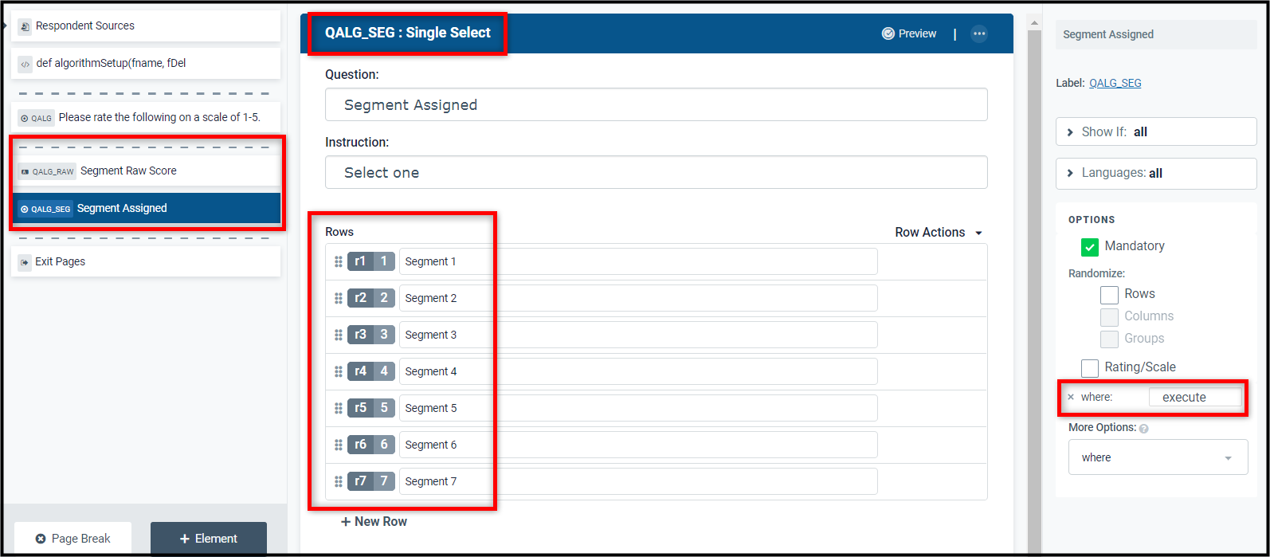The image size is (1270, 557).
Task: Select the Segment Assigned element in sidebar
Action: pyautogui.click(x=146, y=209)
